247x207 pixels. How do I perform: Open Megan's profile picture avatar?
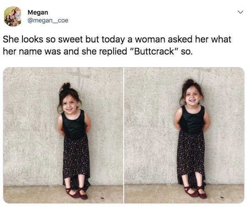12,16
